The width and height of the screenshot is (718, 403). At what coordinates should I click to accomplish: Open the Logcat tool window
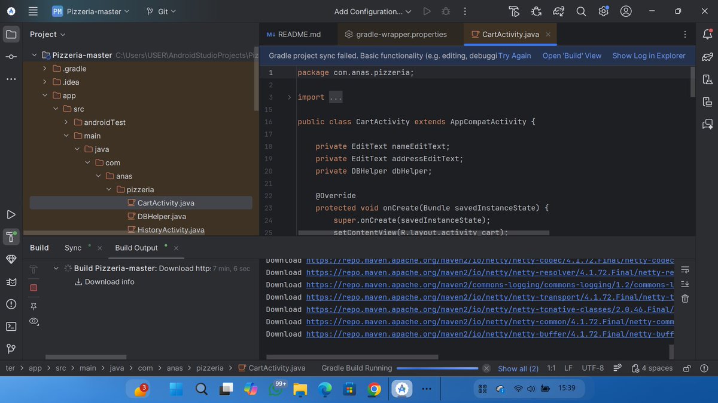pyautogui.click(x=11, y=282)
